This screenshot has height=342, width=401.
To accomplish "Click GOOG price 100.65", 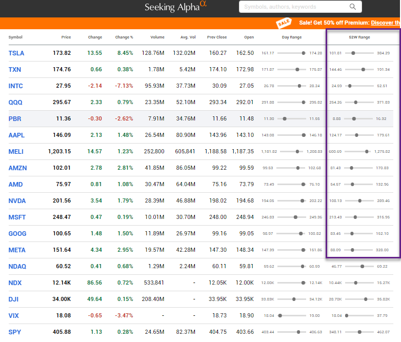I will pos(62,233).
